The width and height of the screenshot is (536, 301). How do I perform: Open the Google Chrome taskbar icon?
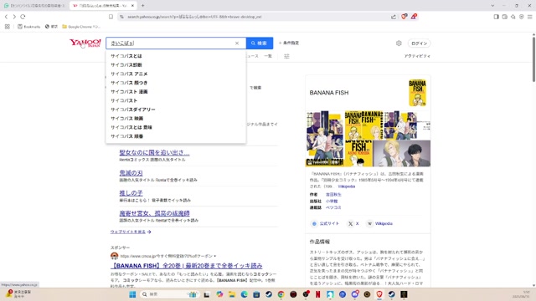click(281, 294)
